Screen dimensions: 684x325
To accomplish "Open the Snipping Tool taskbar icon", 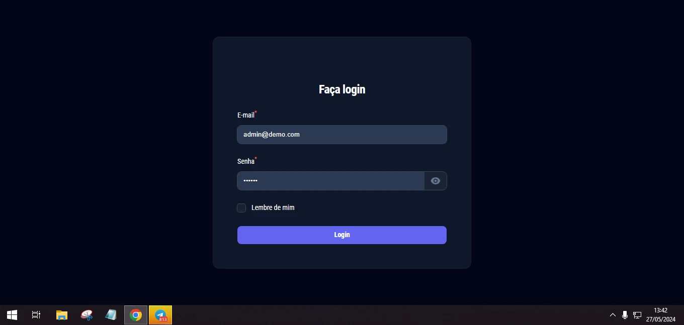I will coord(87,315).
